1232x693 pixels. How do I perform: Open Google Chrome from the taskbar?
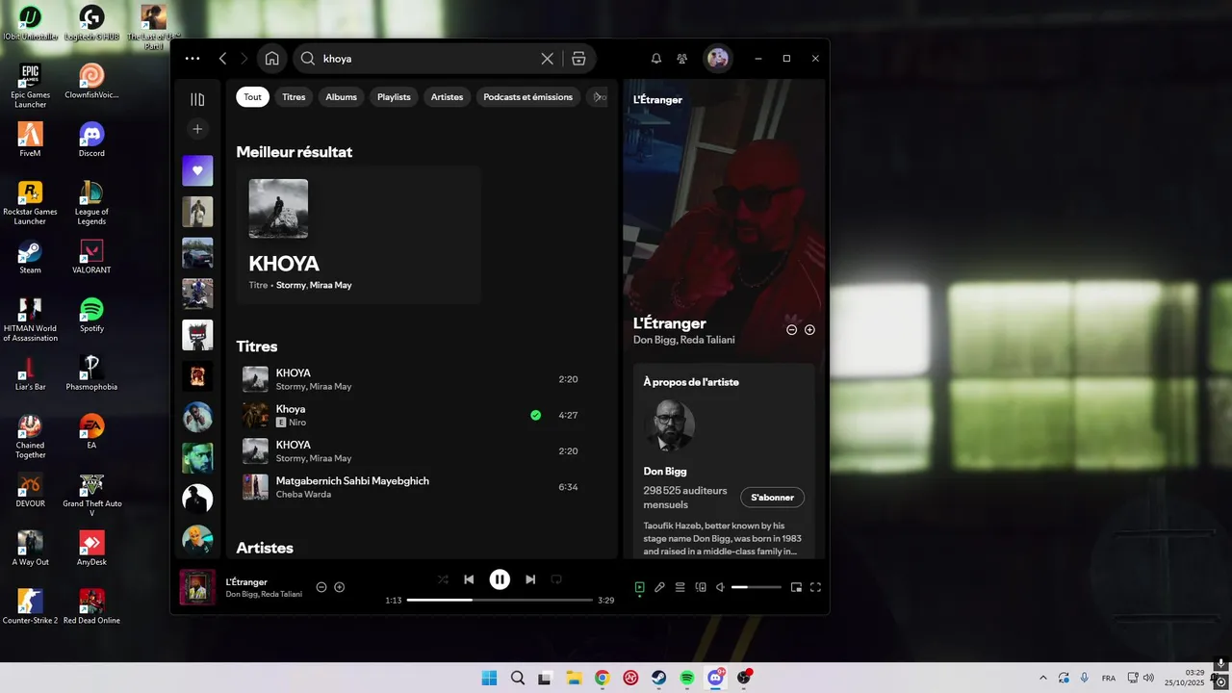coord(603,678)
